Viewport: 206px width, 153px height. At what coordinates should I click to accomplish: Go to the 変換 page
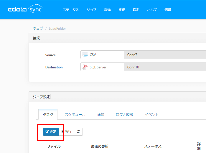tap(107, 10)
